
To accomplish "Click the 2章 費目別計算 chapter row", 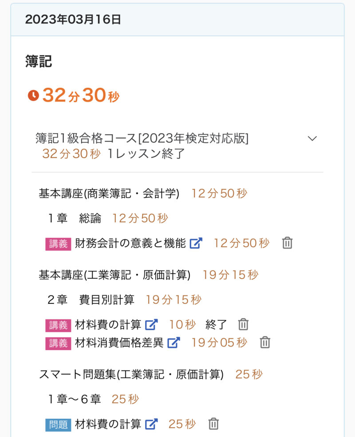I will coord(91,300).
